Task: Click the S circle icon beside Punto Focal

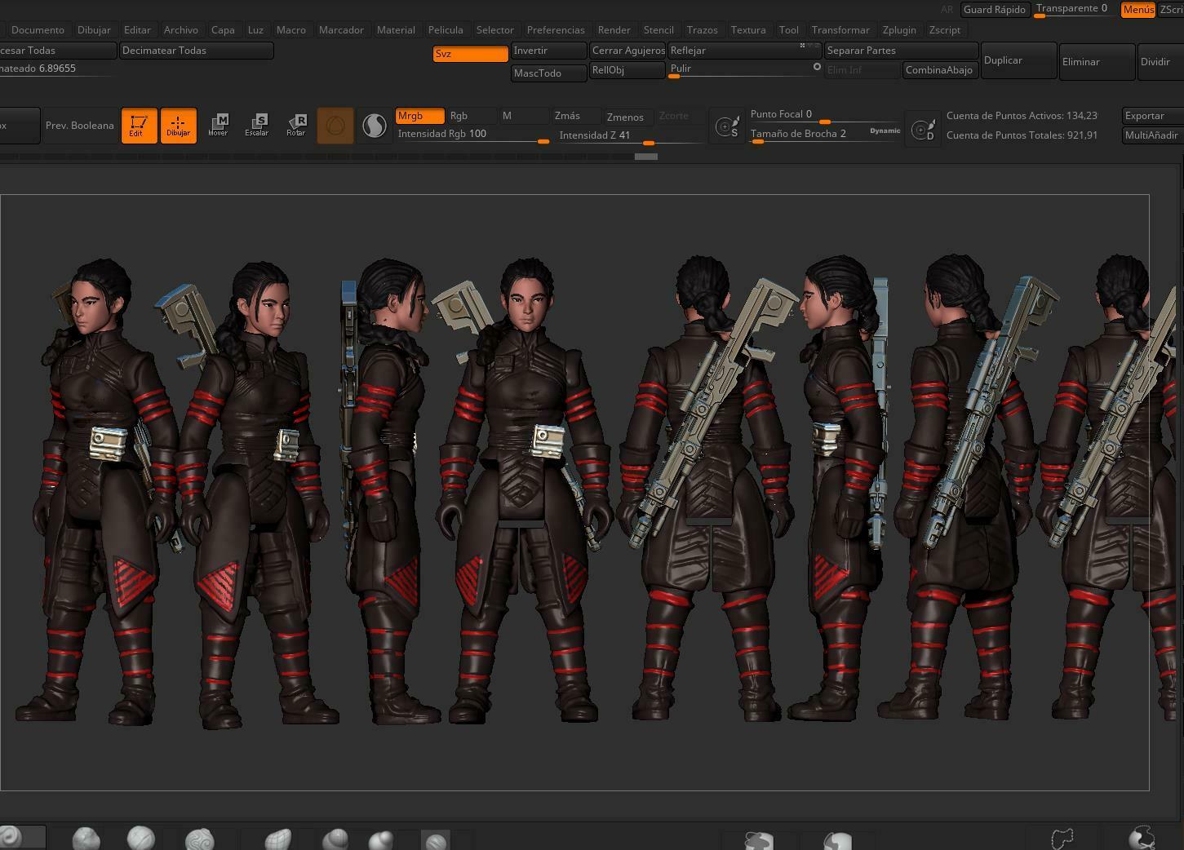Action: [727, 126]
